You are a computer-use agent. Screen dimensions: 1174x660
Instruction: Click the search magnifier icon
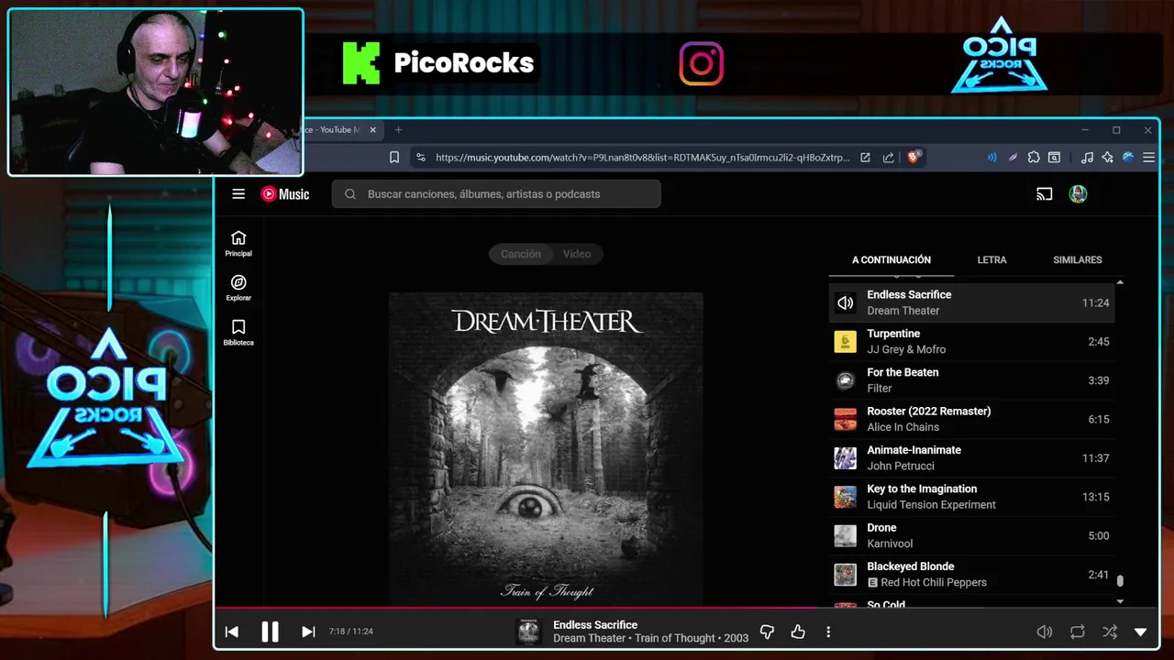point(350,194)
